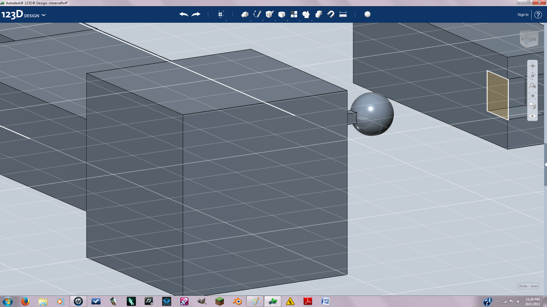Image resolution: width=547 pixels, height=307 pixels.
Task: Launch Minecraft from the taskbar
Action: click(x=220, y=301)
